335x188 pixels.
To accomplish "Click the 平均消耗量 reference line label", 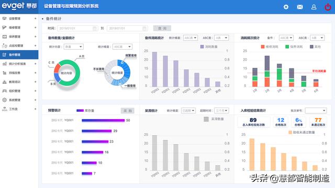I will point(319,71).
